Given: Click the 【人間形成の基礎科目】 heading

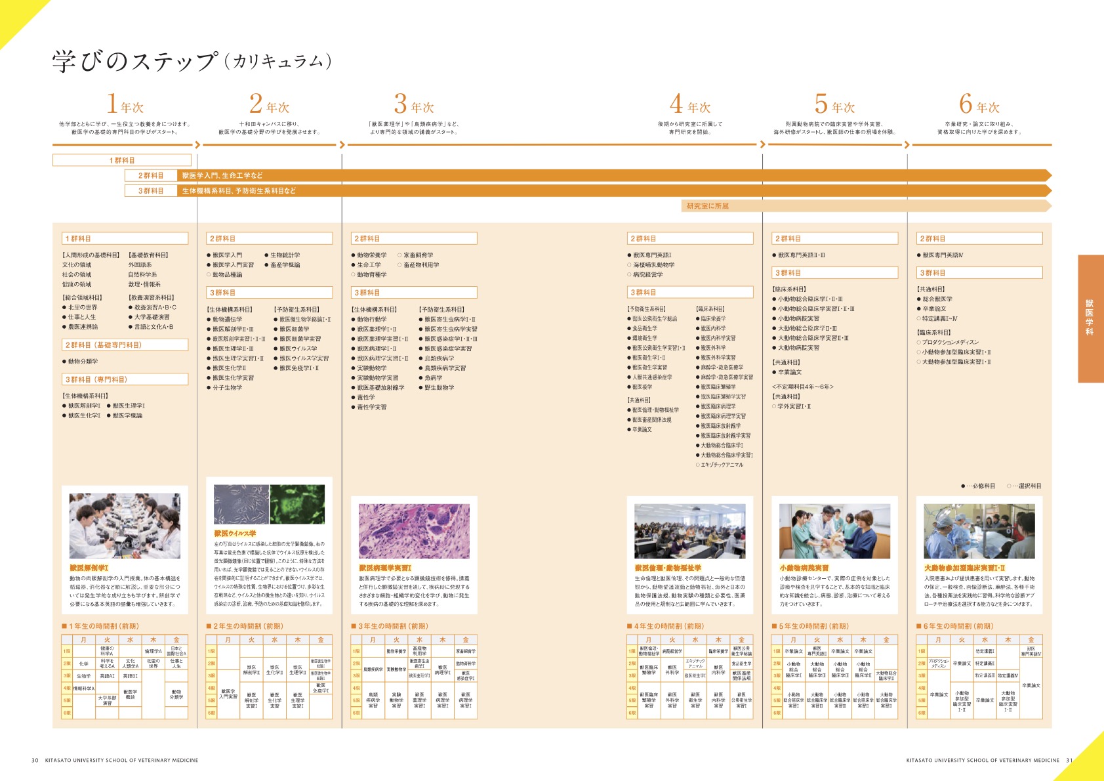Looking at the screenshot, I should [91, 255].
